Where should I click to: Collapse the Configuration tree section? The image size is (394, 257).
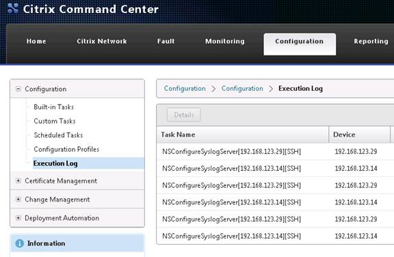coord(18,89)
